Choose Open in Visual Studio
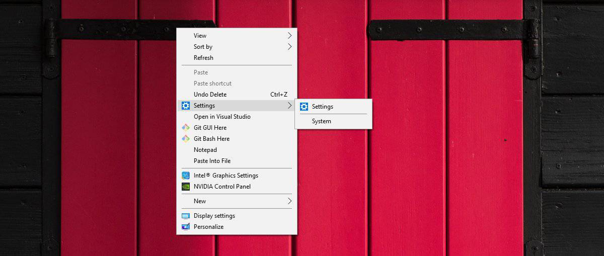This screenshot has height=256, width=604. 237,117
